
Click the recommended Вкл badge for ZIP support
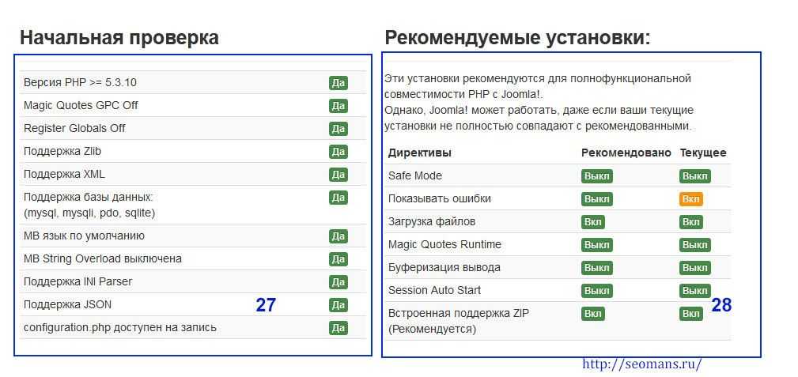pos(592,314)
